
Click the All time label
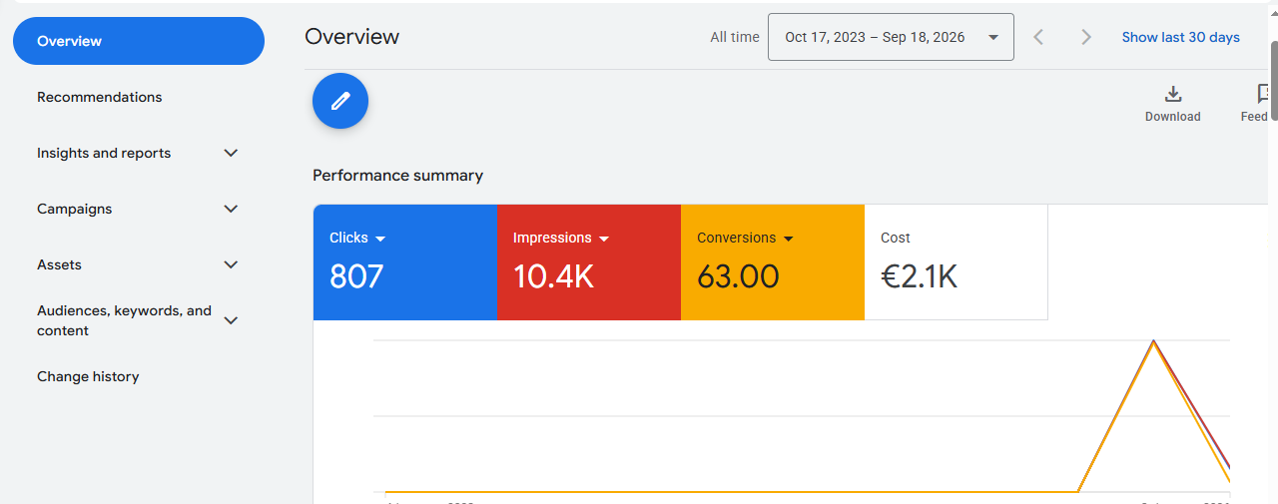coord(735,37)
